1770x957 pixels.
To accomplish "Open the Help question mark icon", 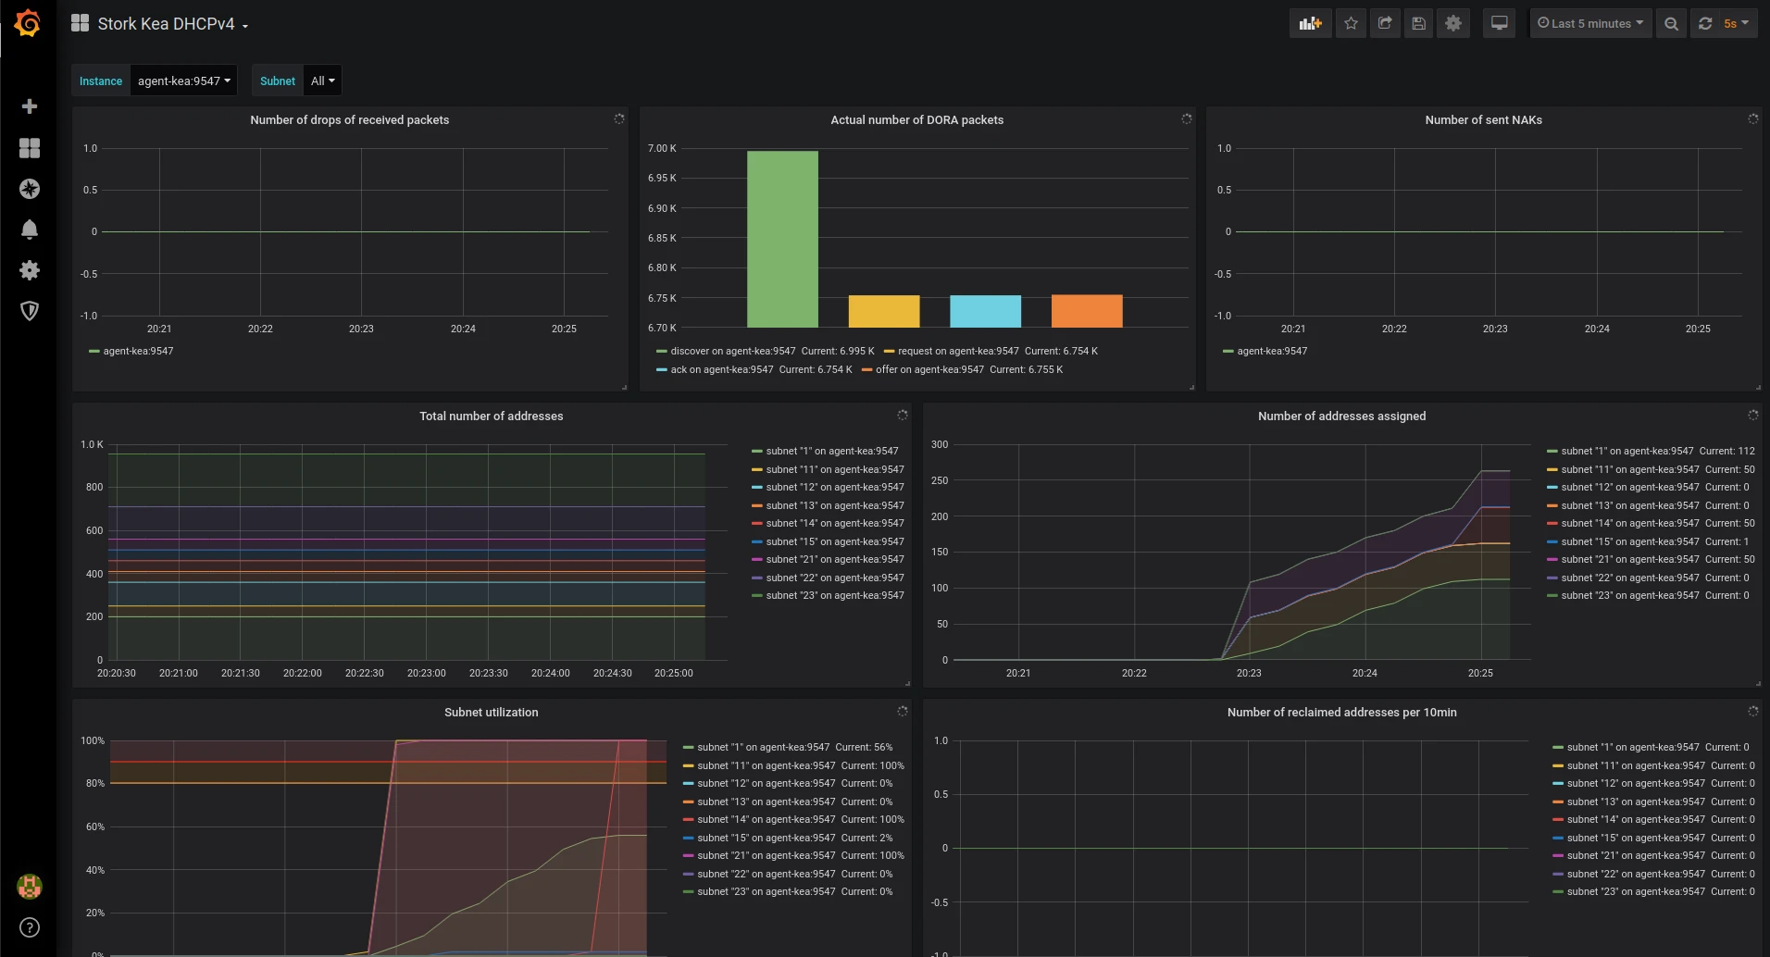I will pos(30,927).
